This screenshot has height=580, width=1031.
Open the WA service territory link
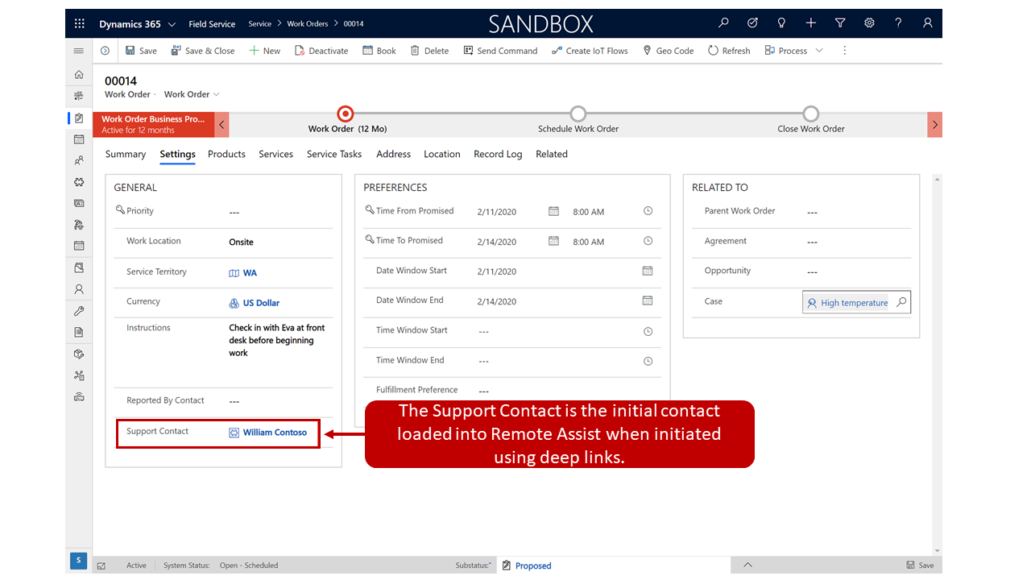[x=250, y=273]
